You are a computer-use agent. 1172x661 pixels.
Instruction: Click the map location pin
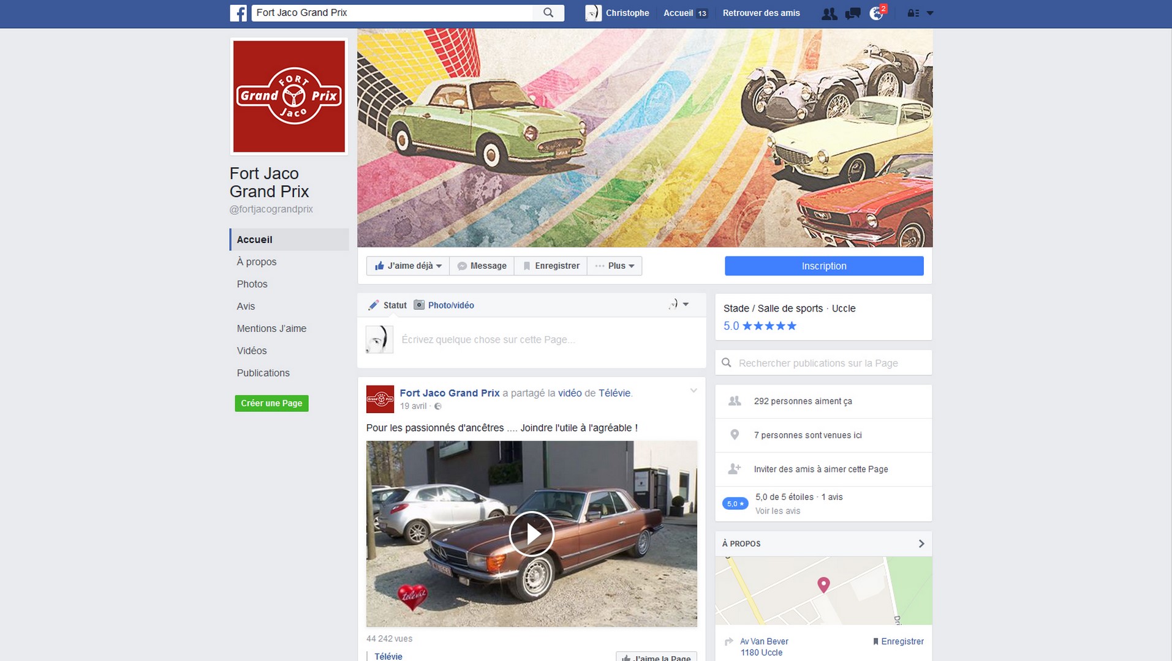tap(823, 585)
